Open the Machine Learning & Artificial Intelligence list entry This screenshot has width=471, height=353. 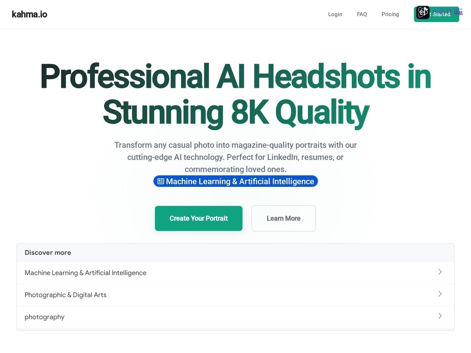235,273
